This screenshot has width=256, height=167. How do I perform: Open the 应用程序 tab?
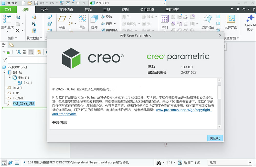point(172,10)
